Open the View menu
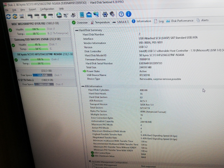224x168 pixels. pos(22,10)
